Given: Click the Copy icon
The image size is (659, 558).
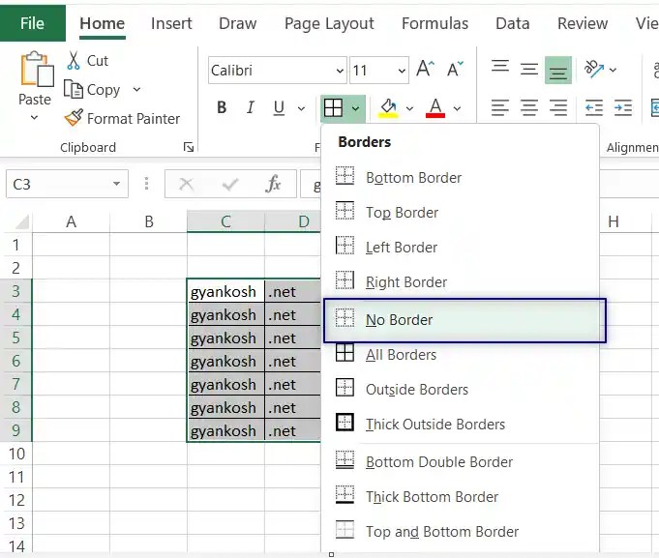Looking at the screenshot, I should (x=74, y=89).
